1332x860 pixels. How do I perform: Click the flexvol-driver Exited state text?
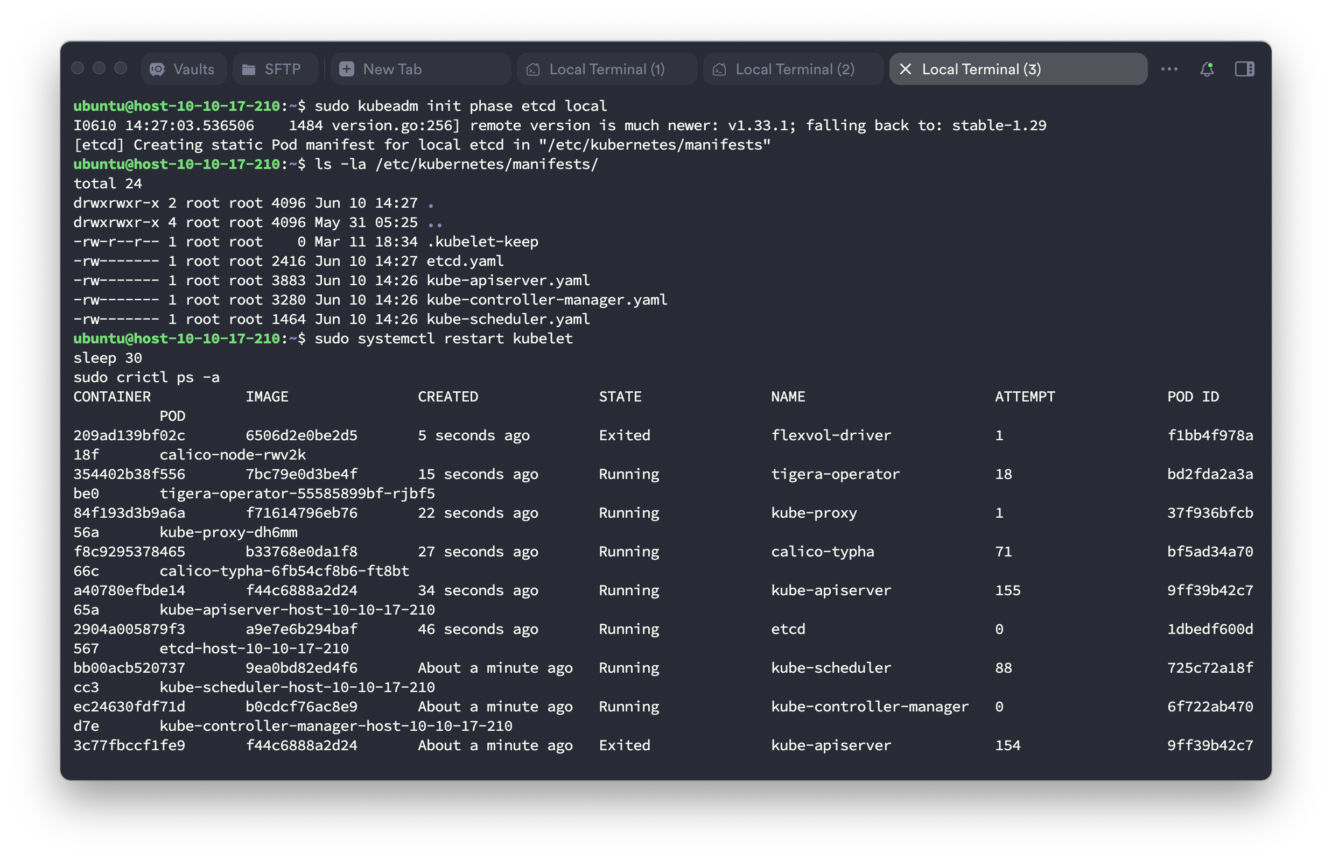click(x=624, y=435)
